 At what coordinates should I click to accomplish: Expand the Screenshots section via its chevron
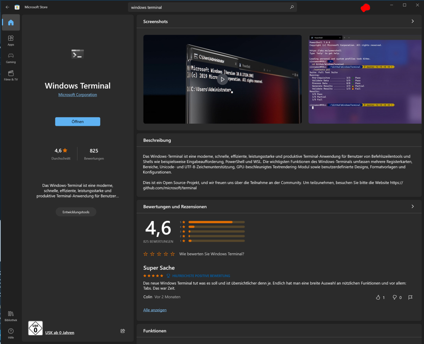412,21
